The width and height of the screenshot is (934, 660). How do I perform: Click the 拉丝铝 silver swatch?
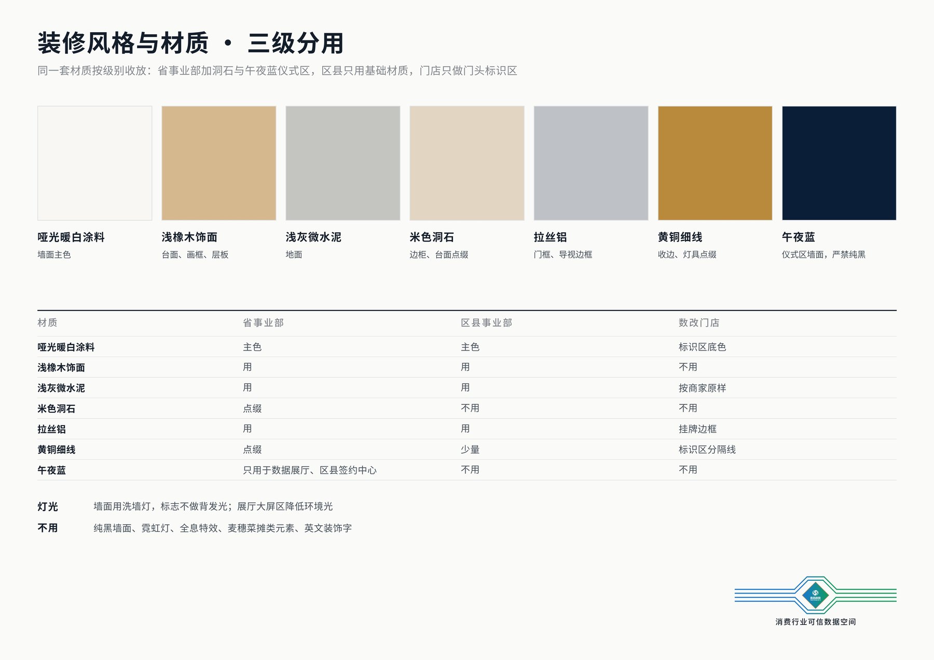[590, 163]
